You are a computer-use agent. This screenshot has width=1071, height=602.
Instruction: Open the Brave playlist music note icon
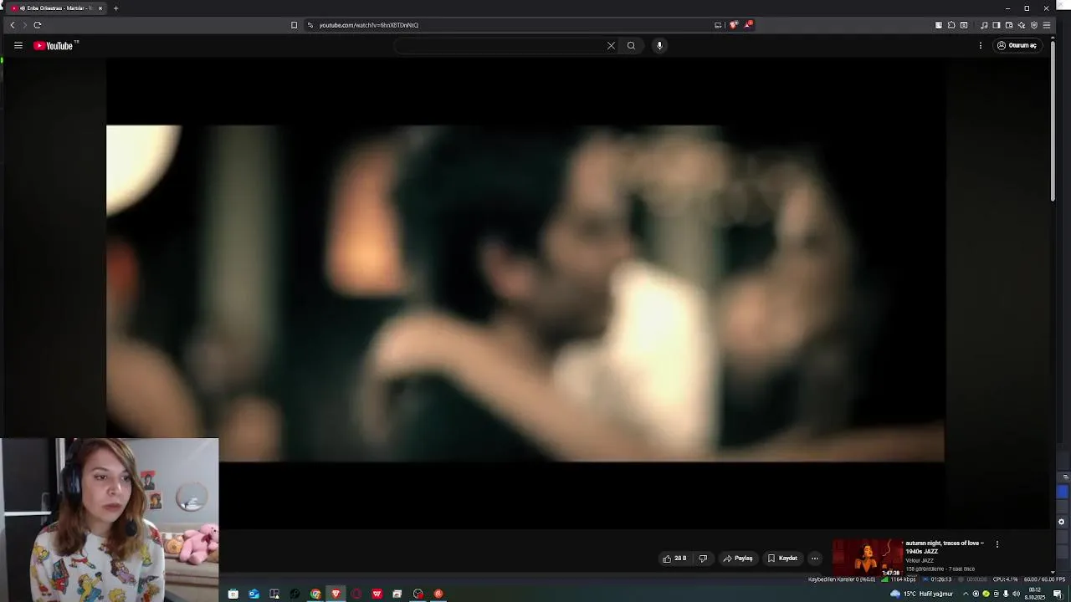tap(984, 25)
